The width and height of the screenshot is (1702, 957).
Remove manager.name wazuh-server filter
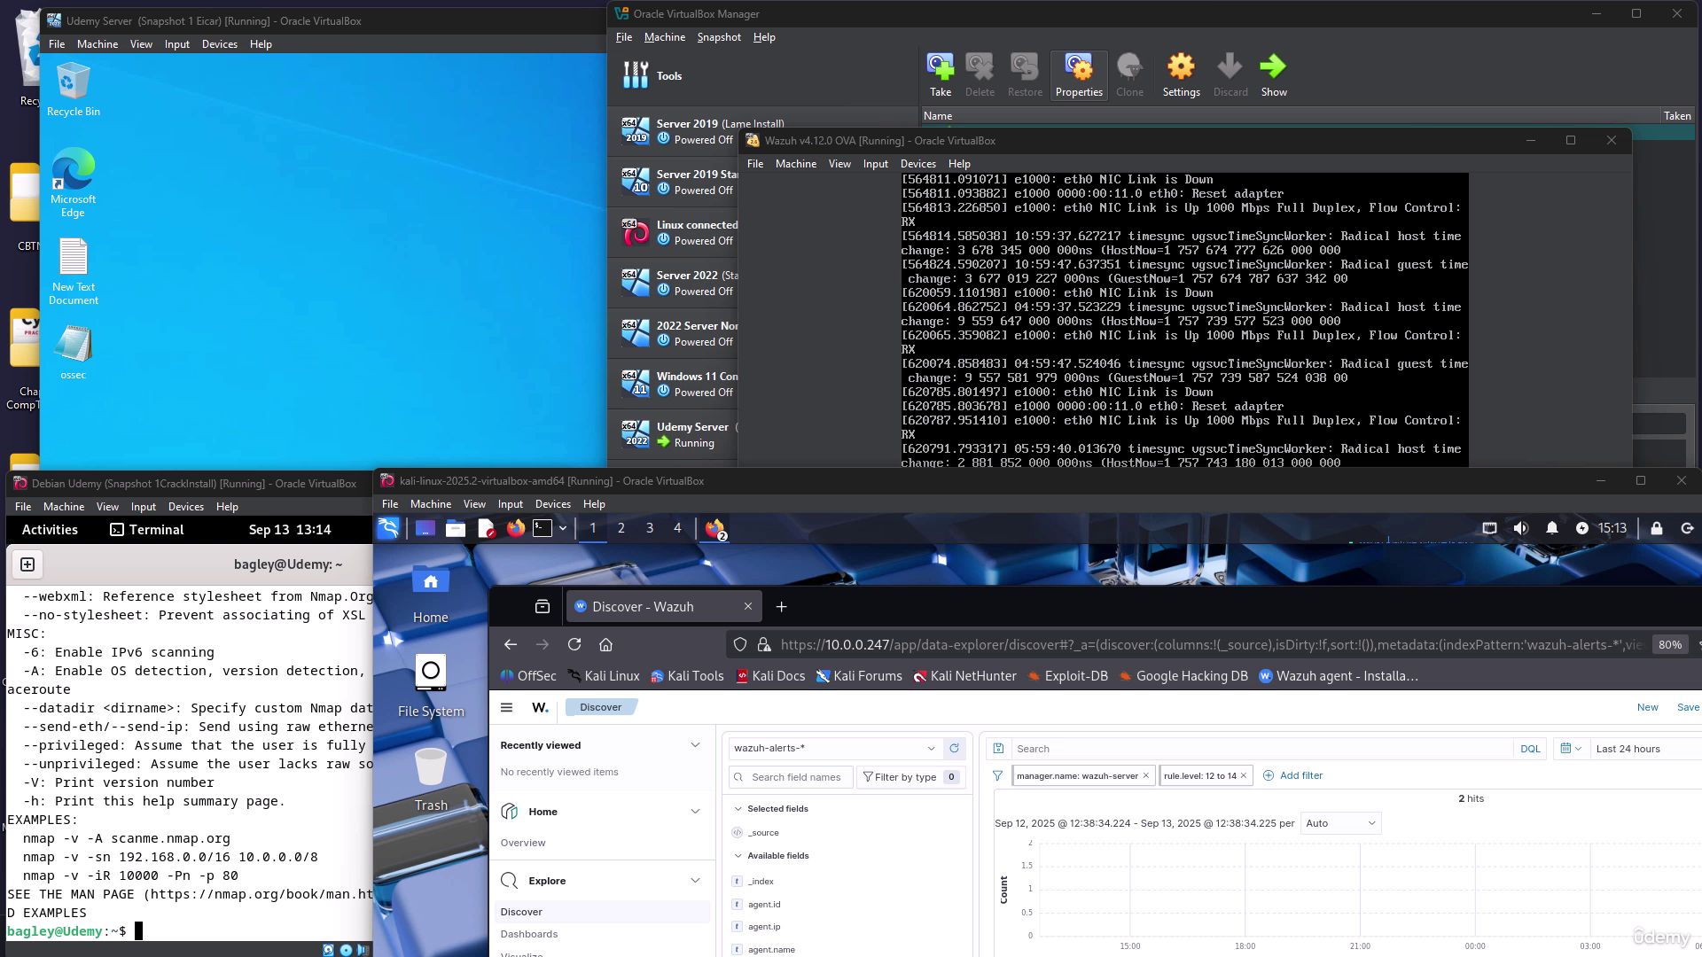(x=1145, y=775)
